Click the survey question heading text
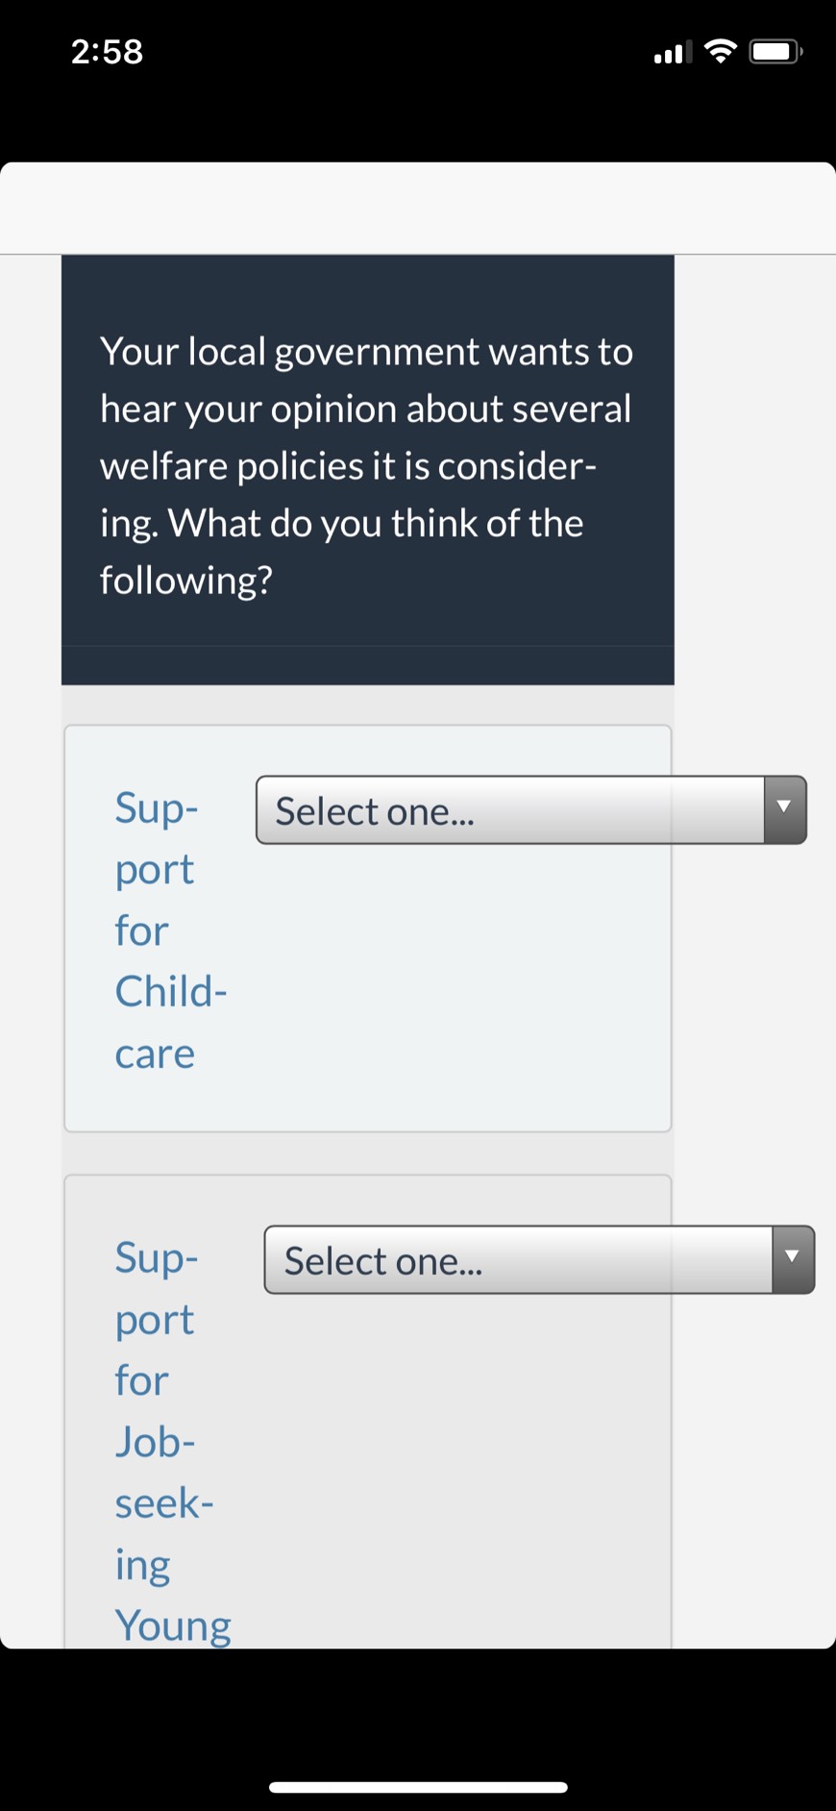 pos(366,465)
